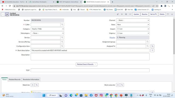The height and width of the screenshot is (98, 175).
Task: Open File Explorer from the taskbar
Action: pos(86,95)
